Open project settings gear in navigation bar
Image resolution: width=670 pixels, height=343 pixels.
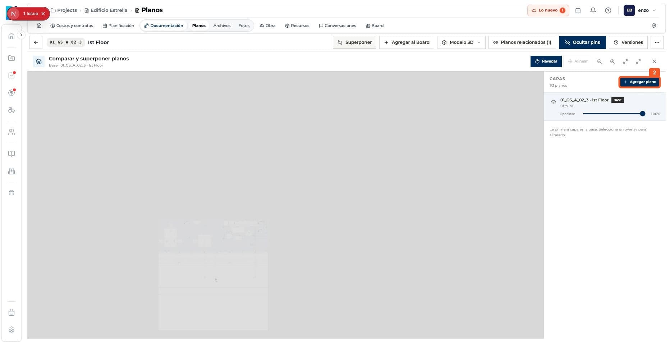pyautogui.click(x=654, y=26)
